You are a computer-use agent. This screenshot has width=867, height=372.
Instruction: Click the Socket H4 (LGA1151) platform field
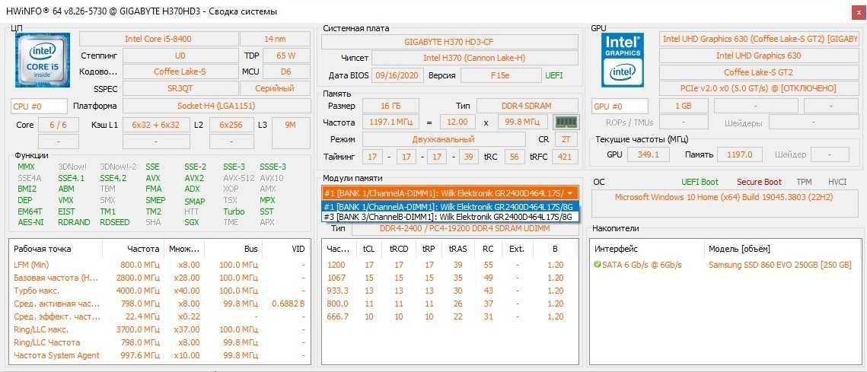pyautogui.click(x=216, y=107)
